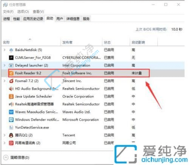Click the BaiduNetdisk cloud icon

[x=11, y=50]
